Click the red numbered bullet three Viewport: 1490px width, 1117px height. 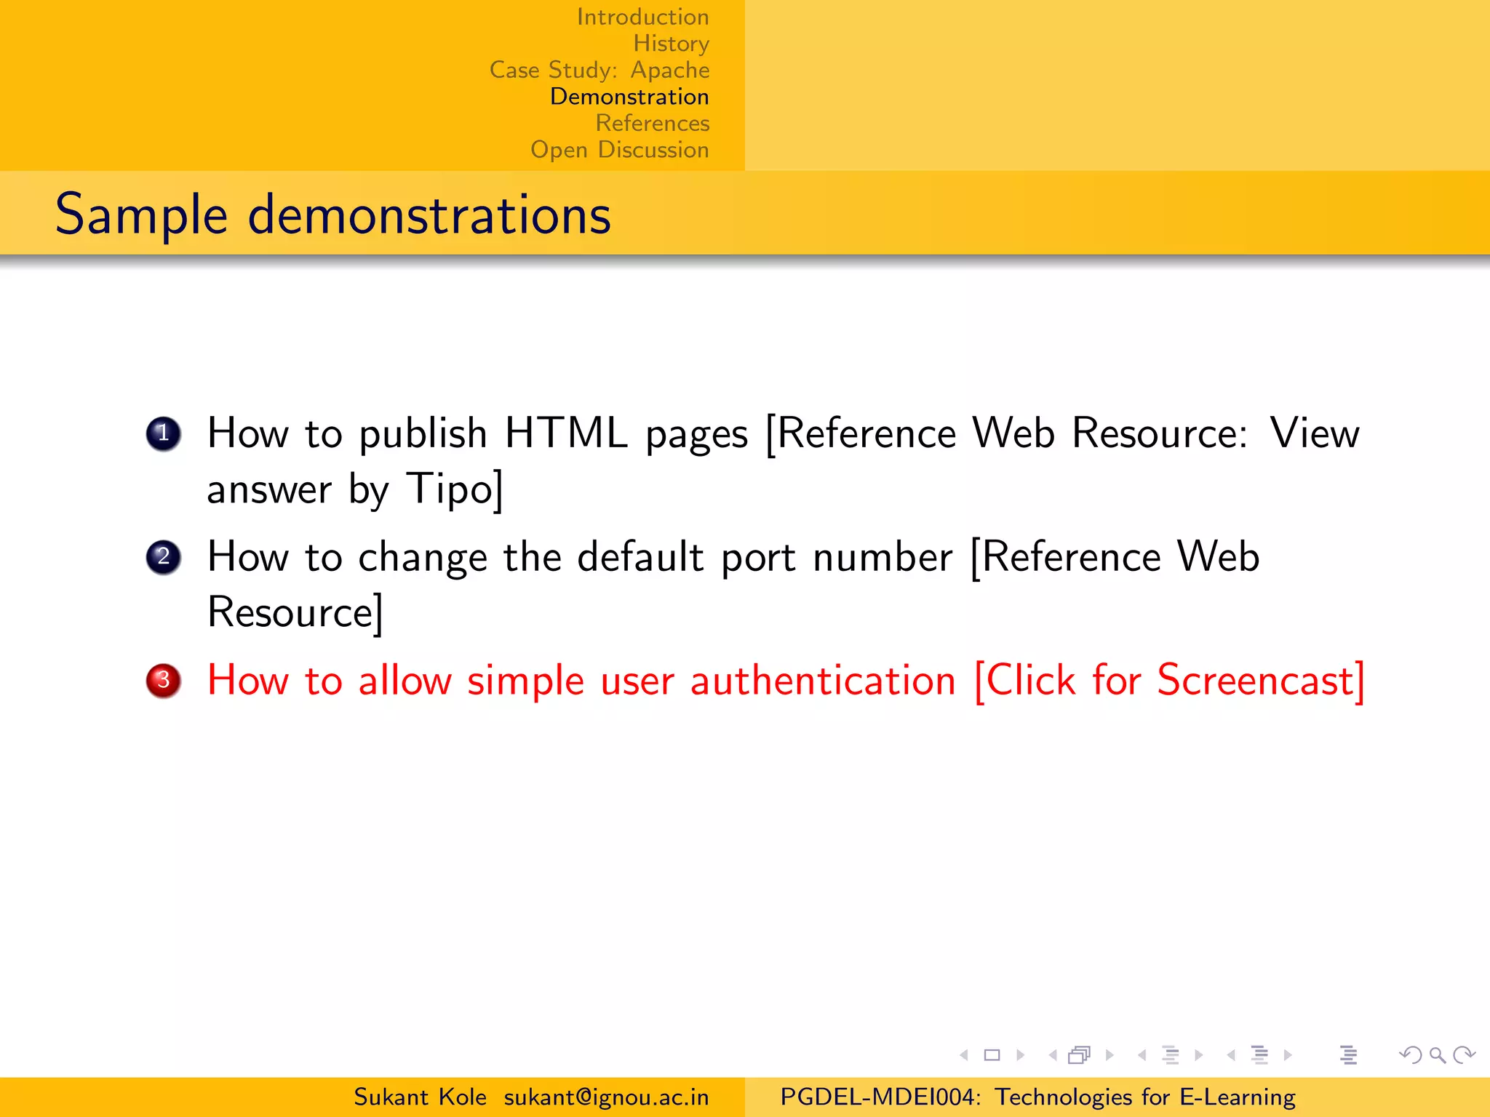point(164,681)
